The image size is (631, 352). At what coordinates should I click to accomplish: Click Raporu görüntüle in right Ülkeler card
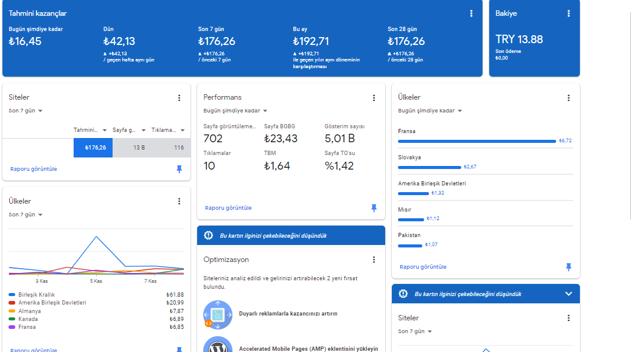coord(423,267)
